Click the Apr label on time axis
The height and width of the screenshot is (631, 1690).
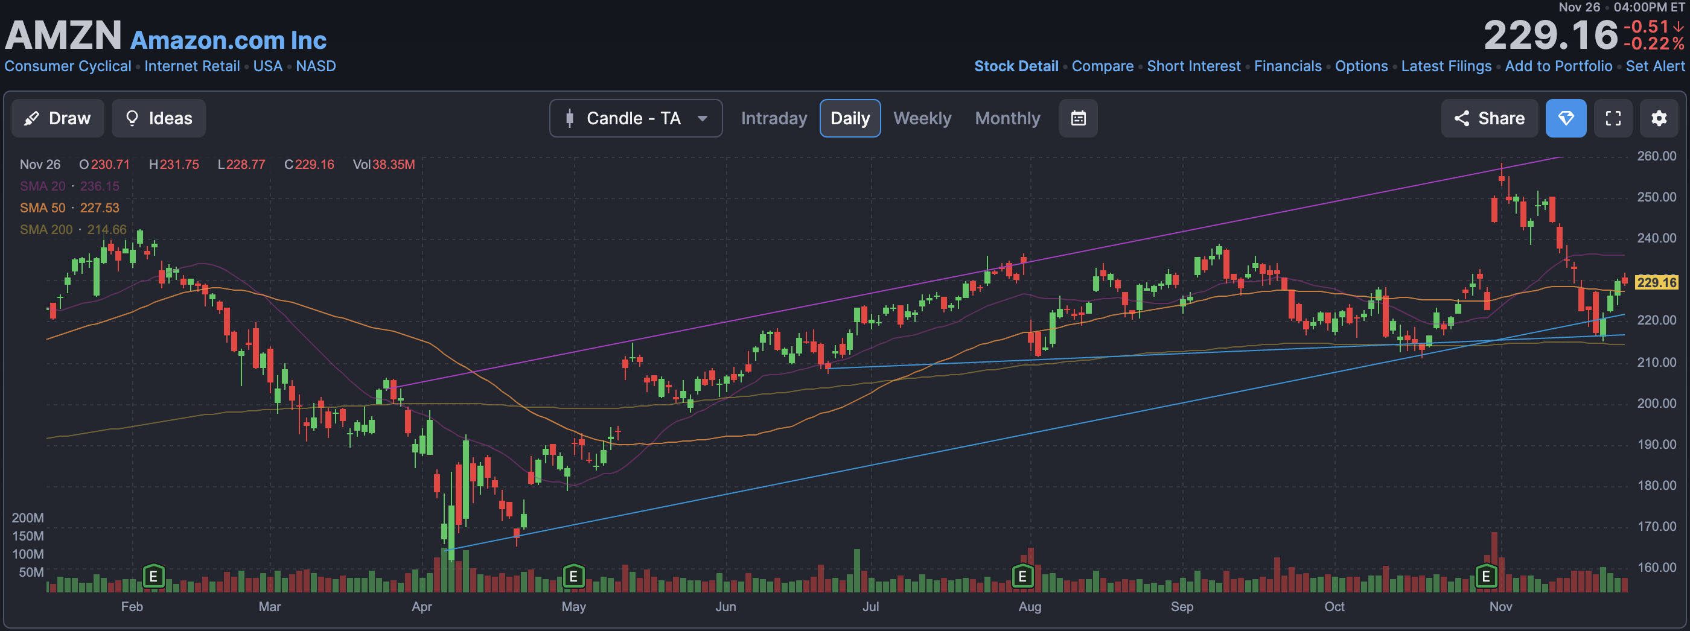(421, 607)
